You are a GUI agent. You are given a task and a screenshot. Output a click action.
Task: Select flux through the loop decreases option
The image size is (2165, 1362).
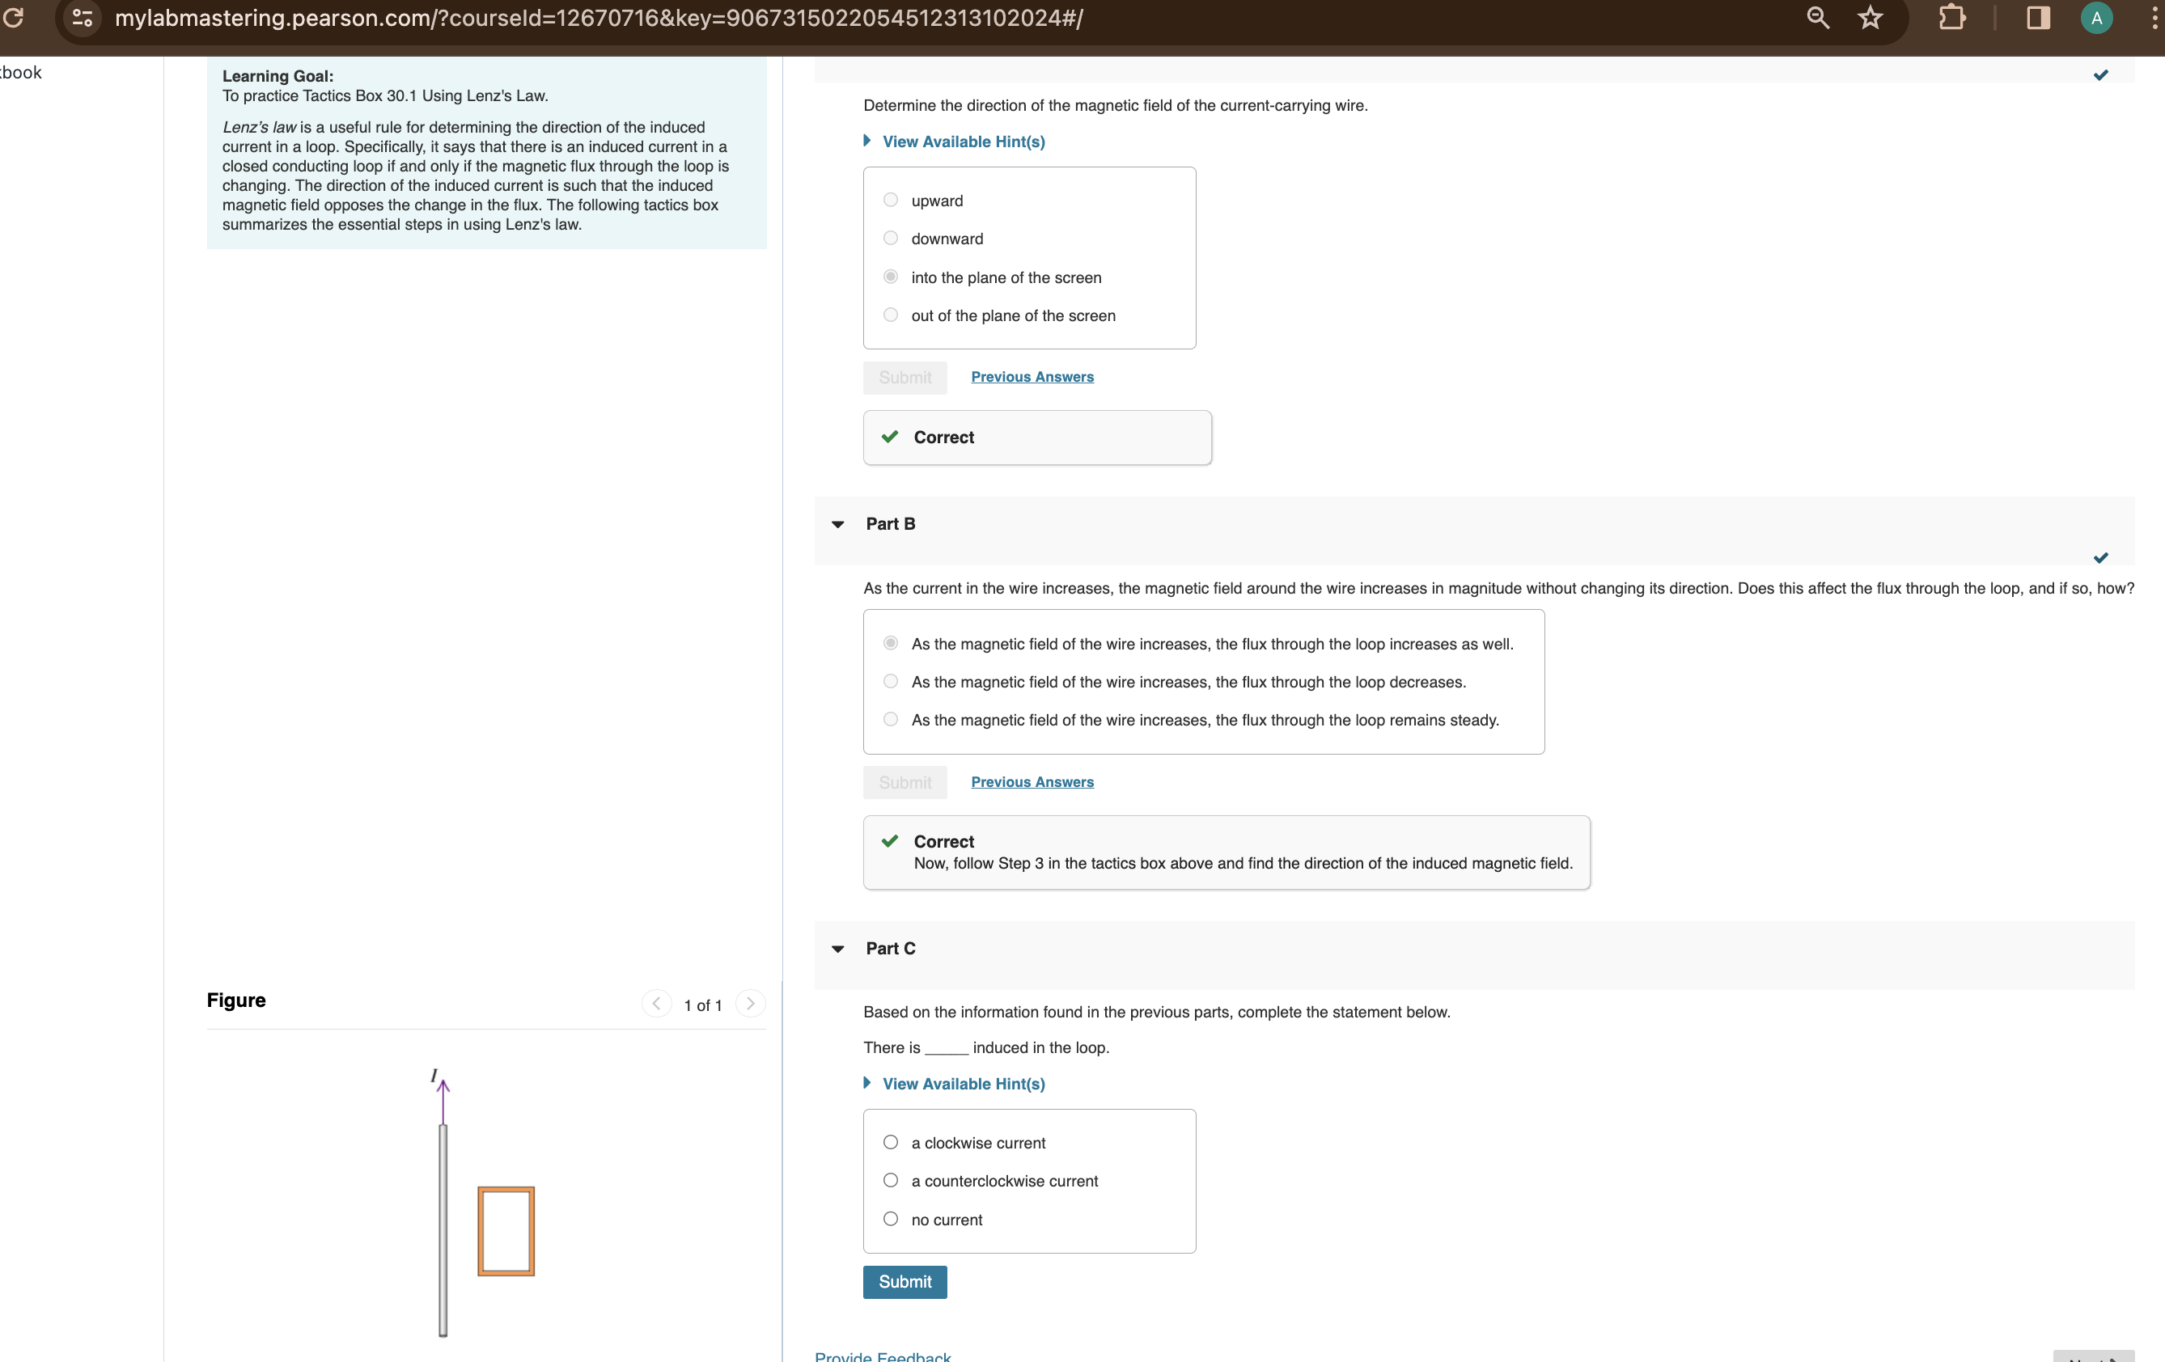tap(889, 682)
